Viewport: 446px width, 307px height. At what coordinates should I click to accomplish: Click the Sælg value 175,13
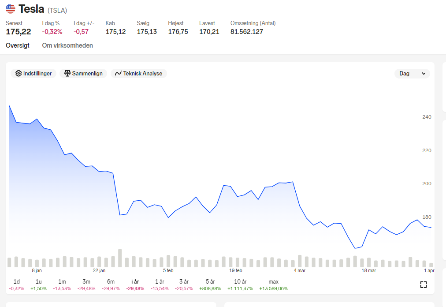coord(147,32)
